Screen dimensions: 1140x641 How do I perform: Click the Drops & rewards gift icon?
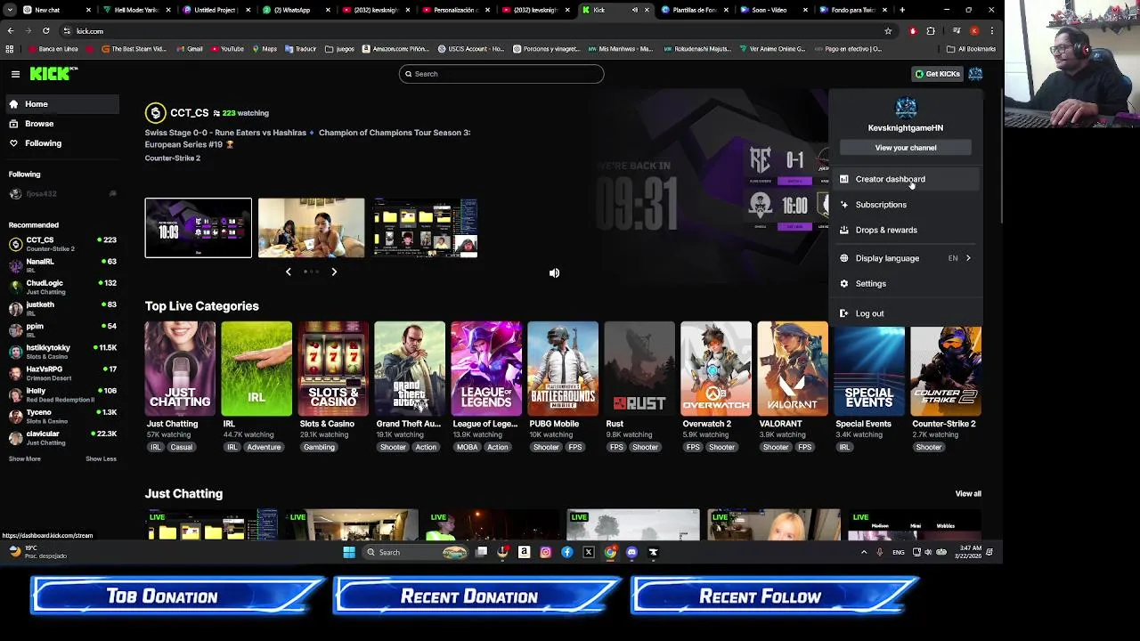pyautogui.click(x=844, y=230)
